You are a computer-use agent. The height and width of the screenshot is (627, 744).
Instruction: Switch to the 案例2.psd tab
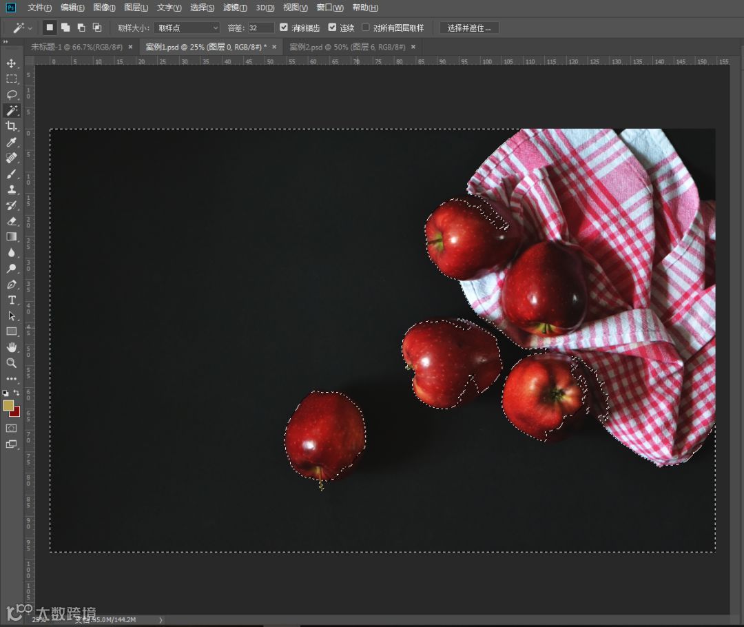[x=347, y=47]
